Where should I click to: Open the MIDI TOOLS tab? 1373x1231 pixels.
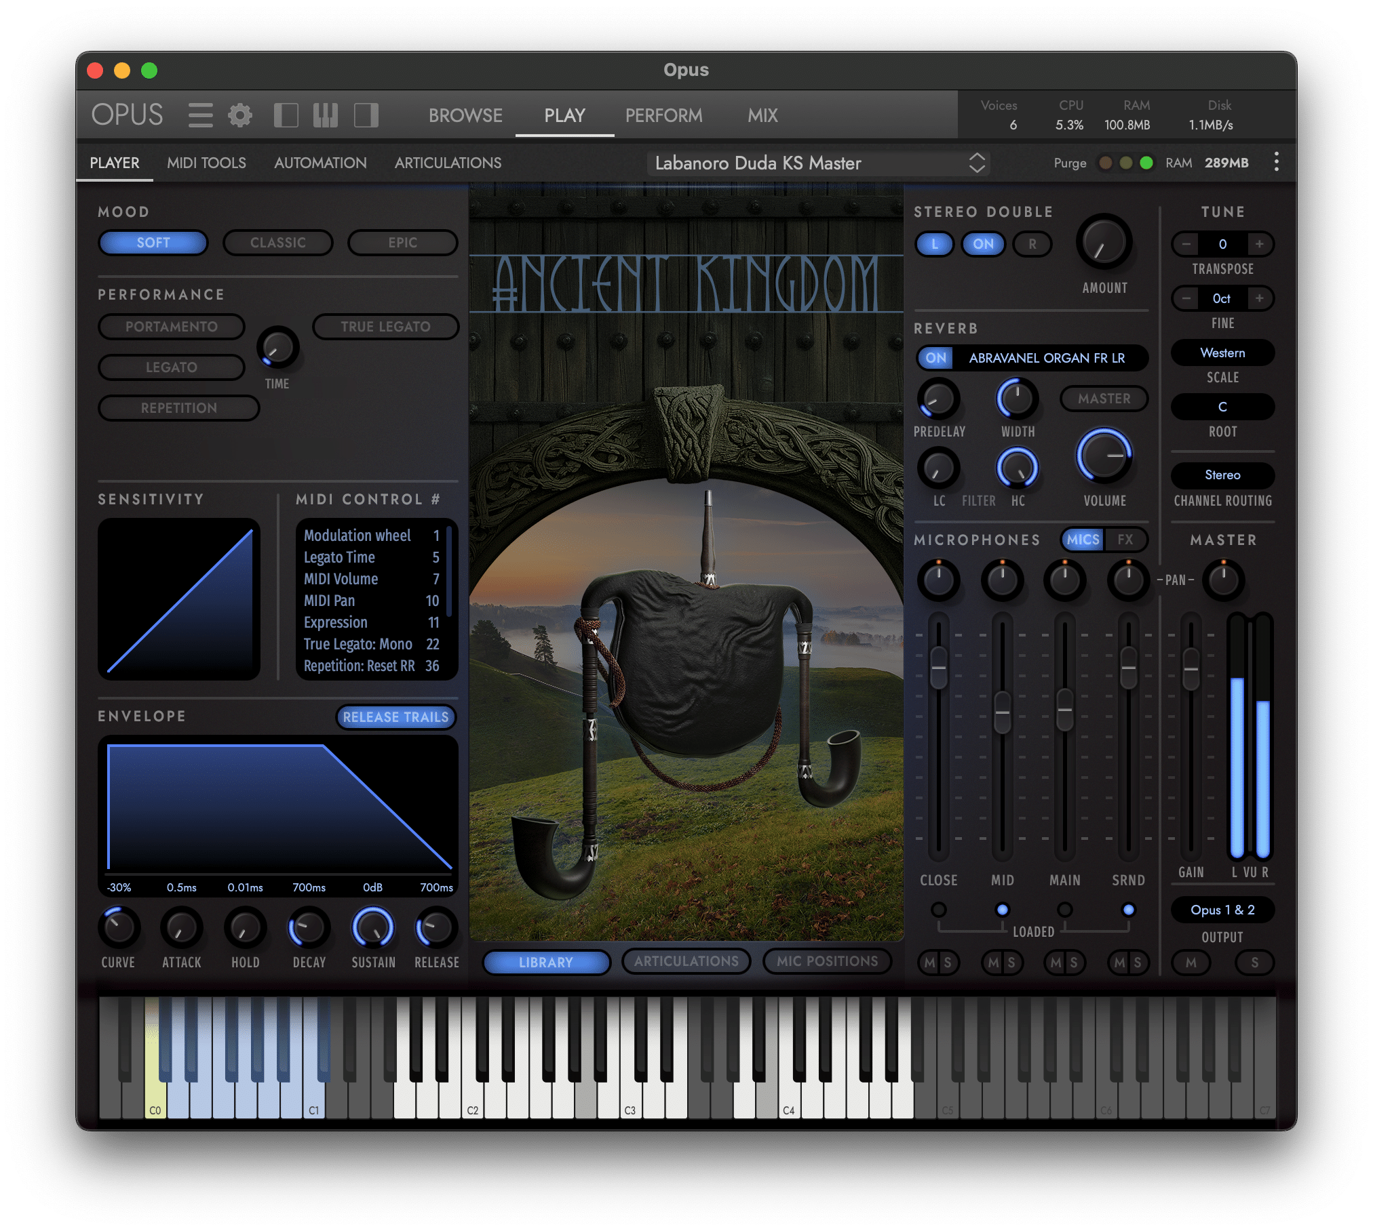(x=206, y=163)
